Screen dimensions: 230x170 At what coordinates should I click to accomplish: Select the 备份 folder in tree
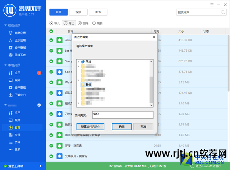[86, 85]
